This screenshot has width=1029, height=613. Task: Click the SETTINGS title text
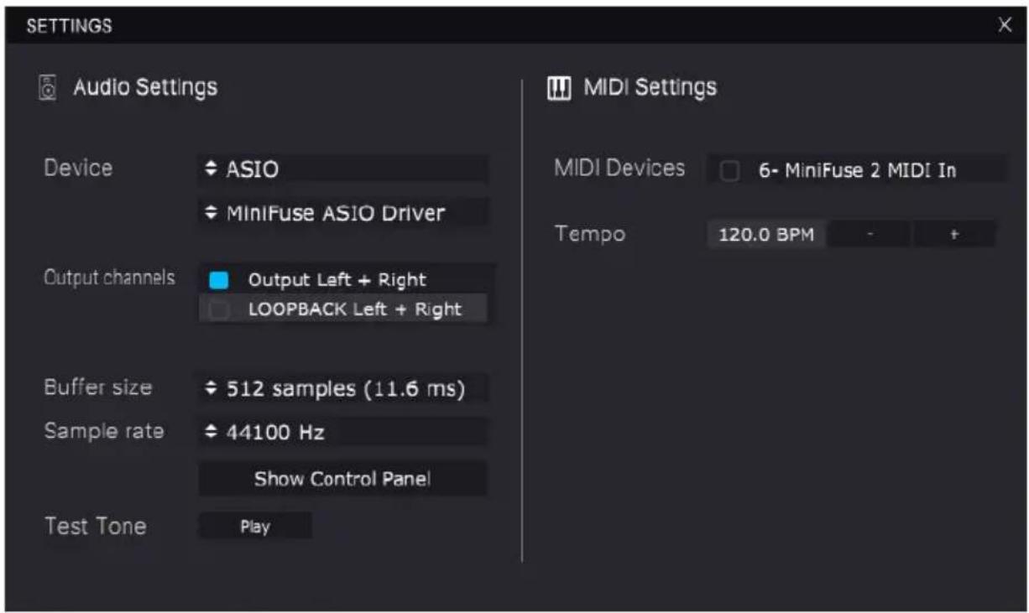(69, 26)
